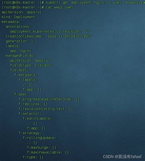Click the 'cat web2.yaml' command

[x=60, y=7]
